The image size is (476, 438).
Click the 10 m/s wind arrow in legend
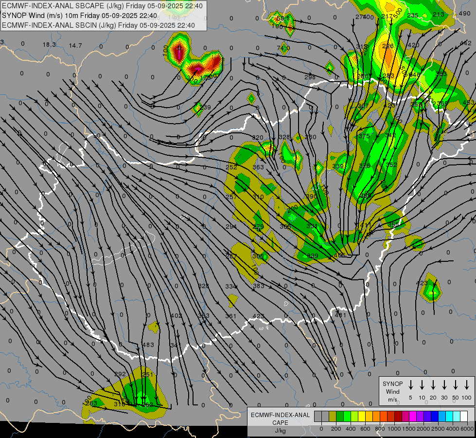422,385
